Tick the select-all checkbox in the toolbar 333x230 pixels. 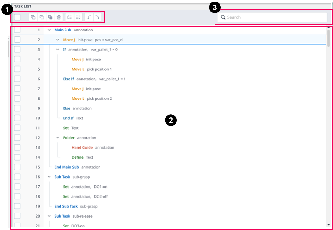click(x=17, y=17)
